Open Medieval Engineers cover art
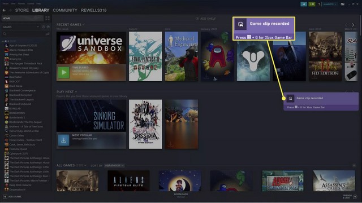This screenshot has height=203, width=362. tap(182, 56)
